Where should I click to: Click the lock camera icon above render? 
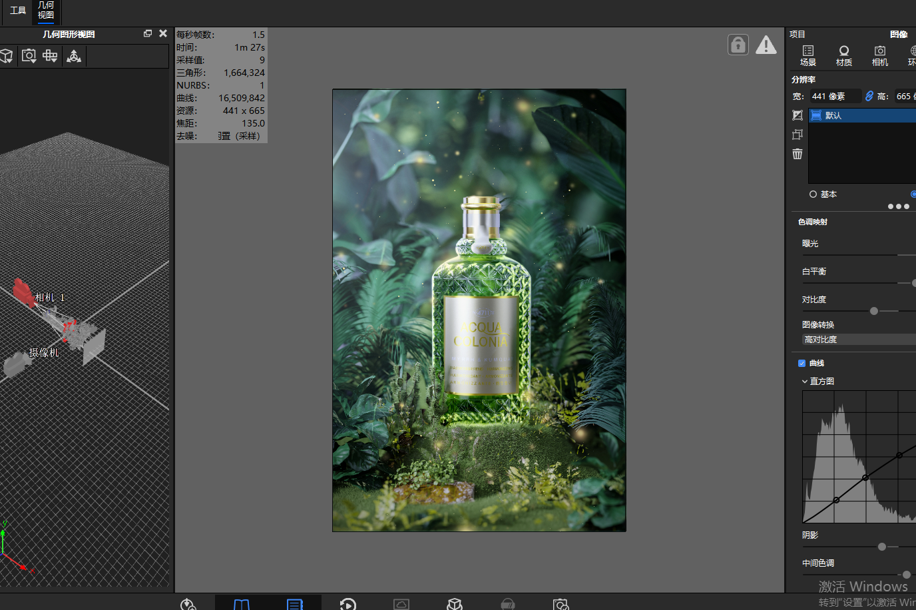738,45
